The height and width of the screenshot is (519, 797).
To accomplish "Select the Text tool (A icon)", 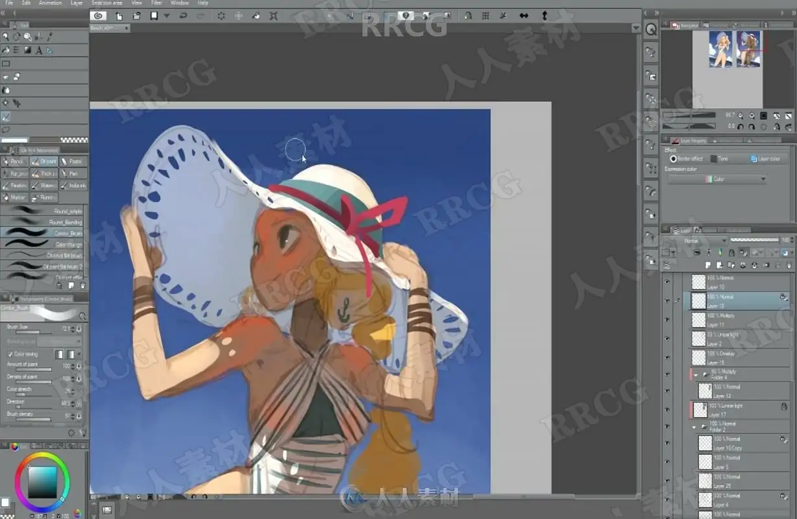I will tap(39, 50).
